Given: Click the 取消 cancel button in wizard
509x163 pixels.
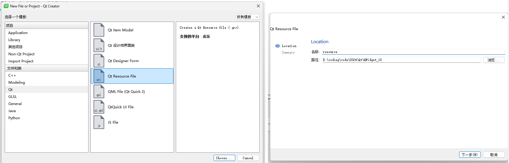Looking at the screenshot, I should 494,155.
